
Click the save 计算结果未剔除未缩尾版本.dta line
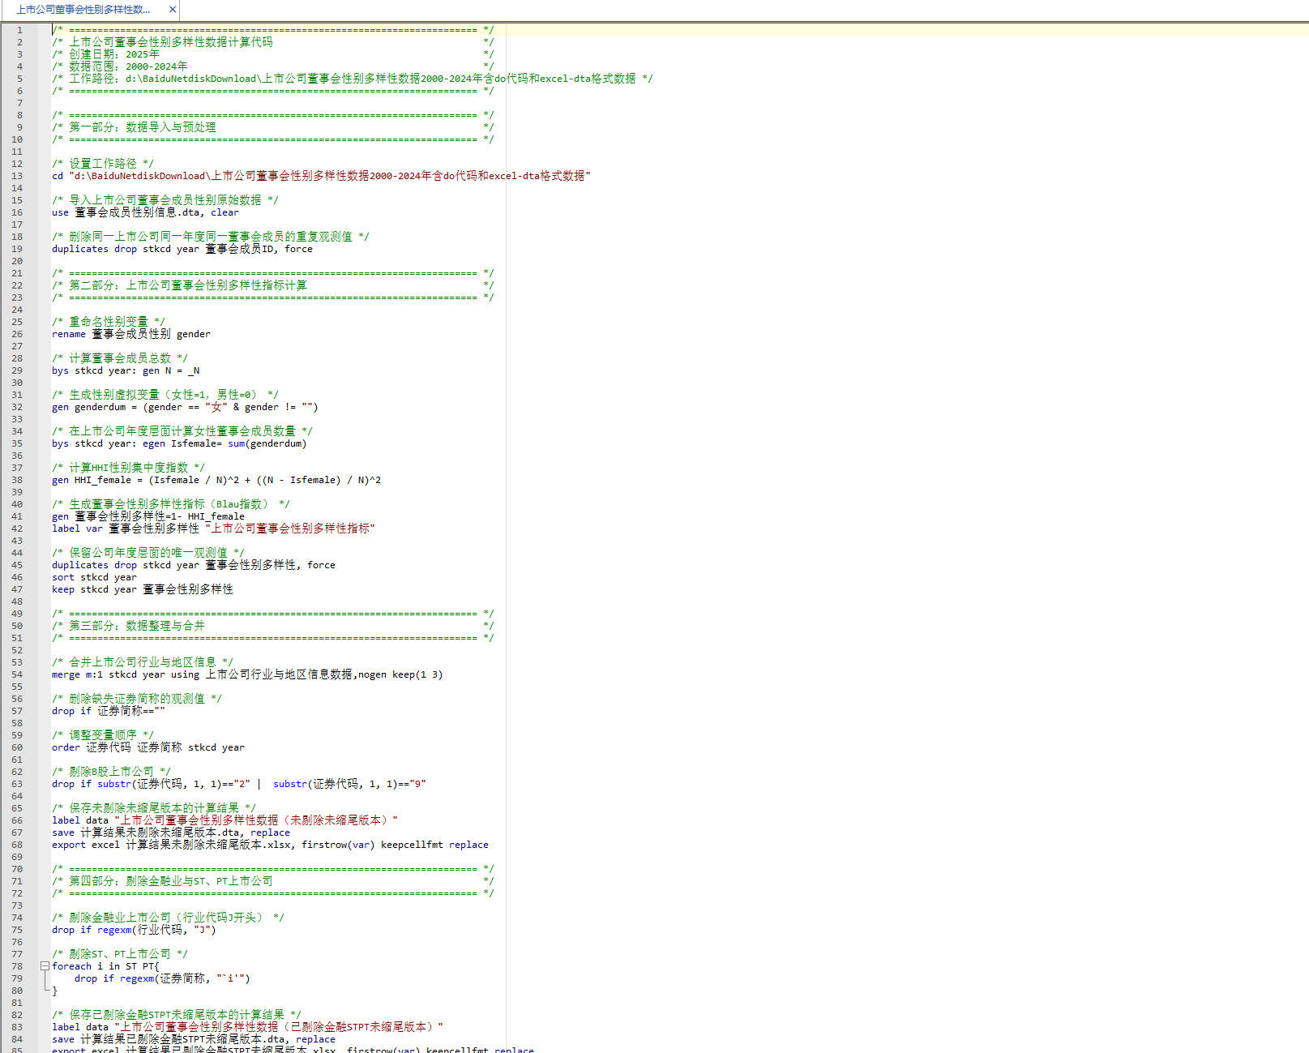[x=170, y=833]
